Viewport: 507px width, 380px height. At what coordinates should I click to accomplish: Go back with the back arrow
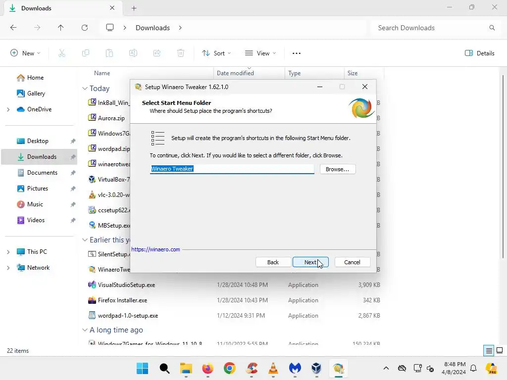point(13,28)
